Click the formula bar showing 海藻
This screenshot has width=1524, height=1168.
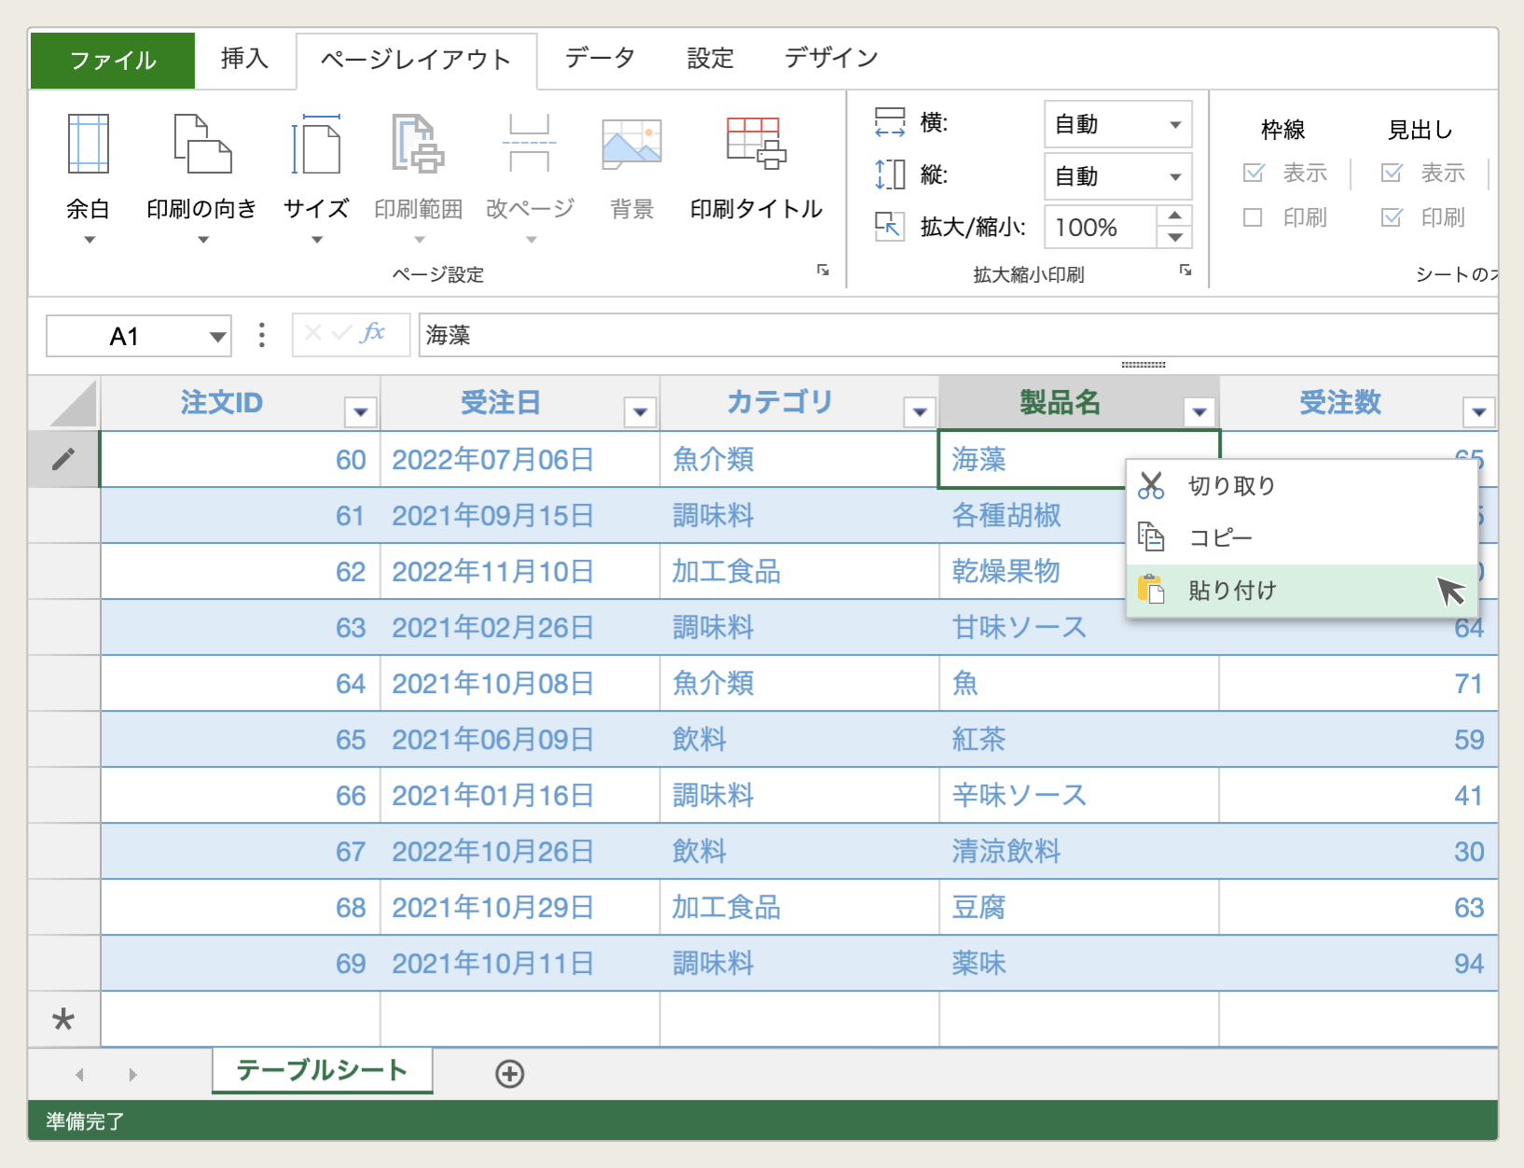coord(958,335)
